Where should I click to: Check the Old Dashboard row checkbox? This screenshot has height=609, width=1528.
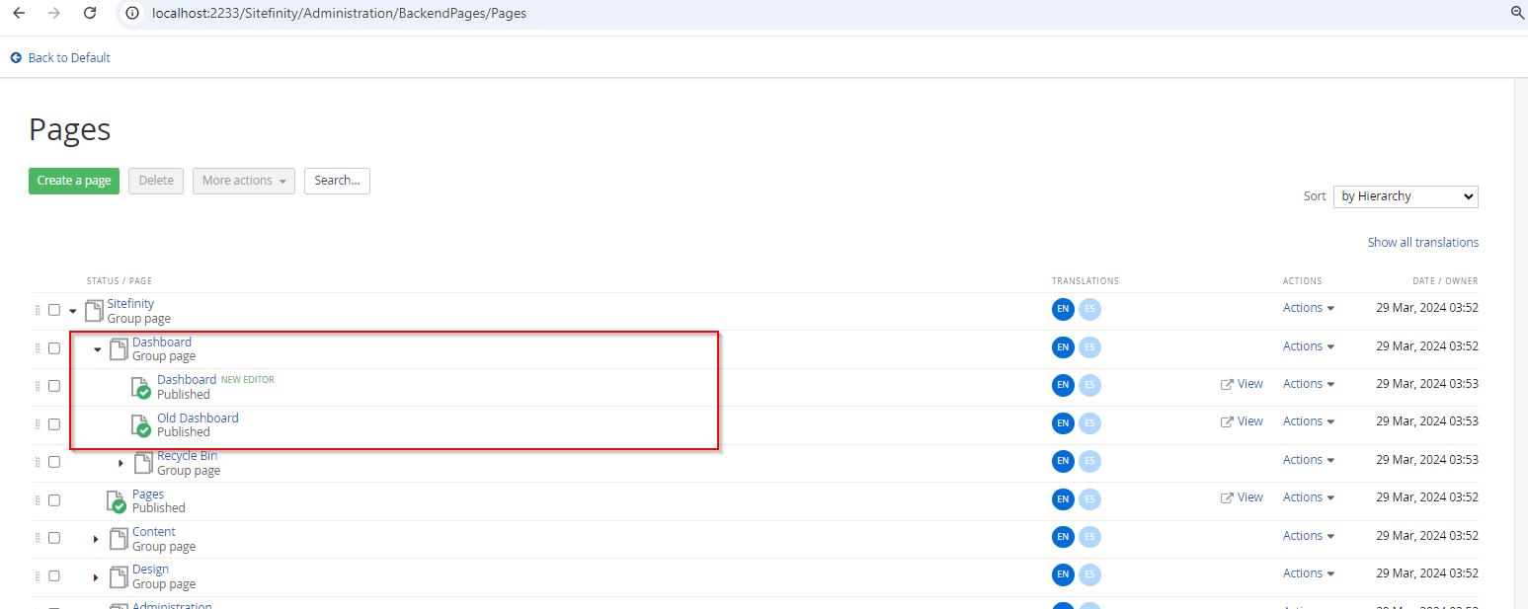(54, 424)
